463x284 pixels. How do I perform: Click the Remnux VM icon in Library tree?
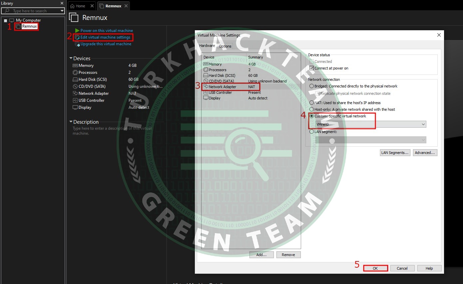pyautogui.click(x=18, y=26)
